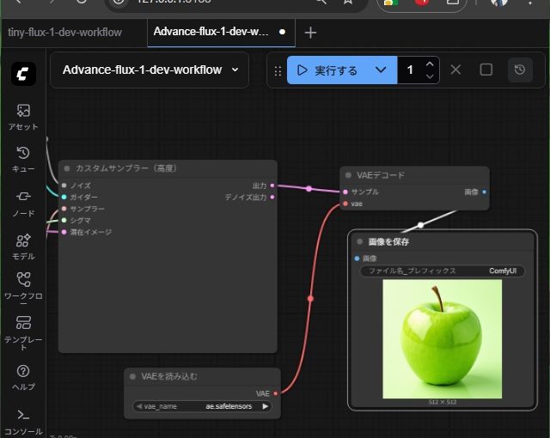
Task: Select the VAEデコード node title
Action: pyautogui.click(x=381, y=175)
